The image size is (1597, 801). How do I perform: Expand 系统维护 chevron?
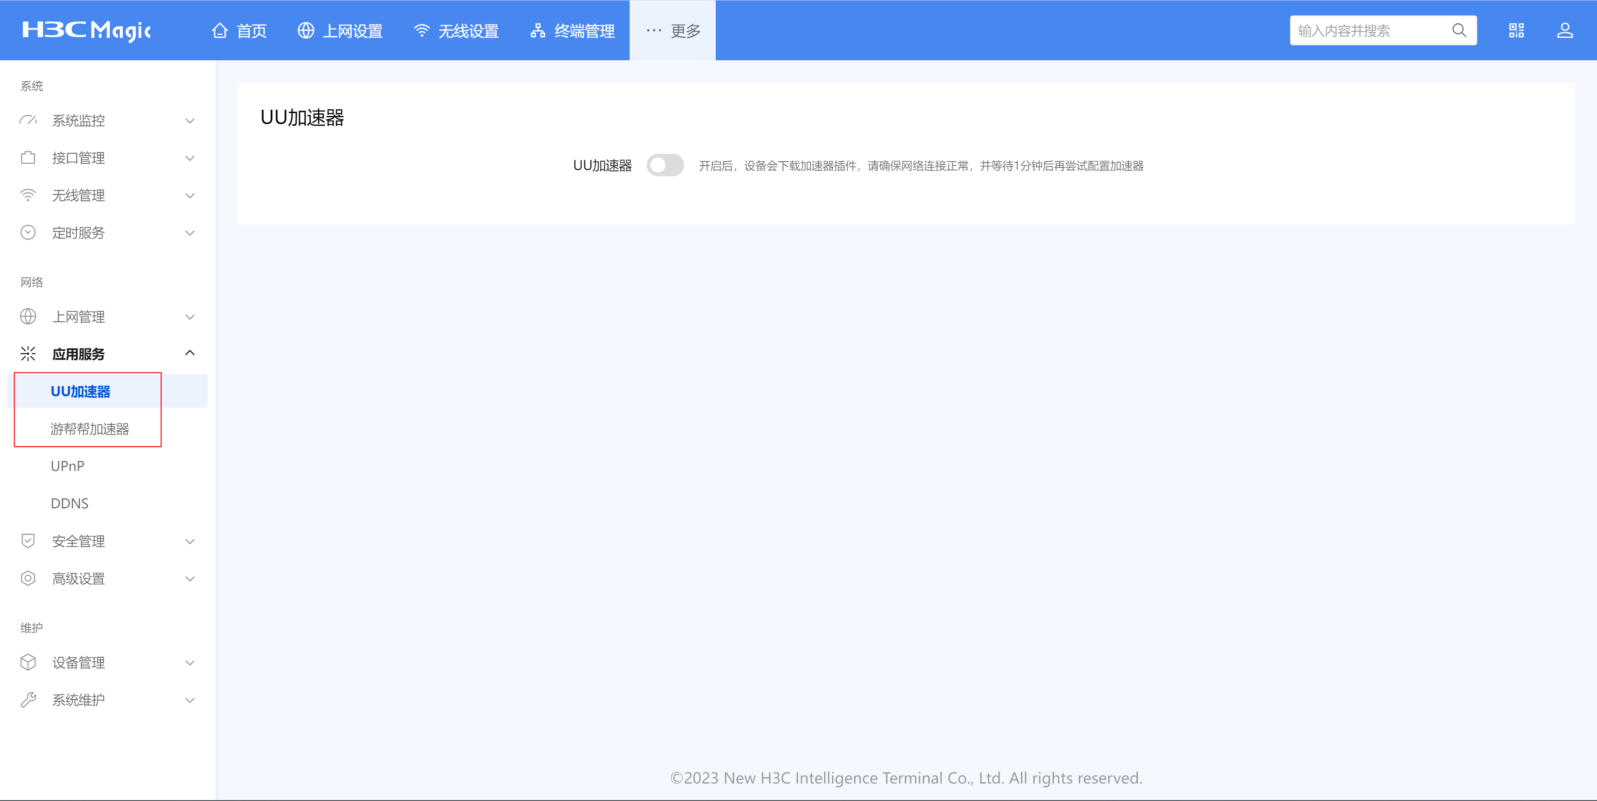click(x=190, y=700)
